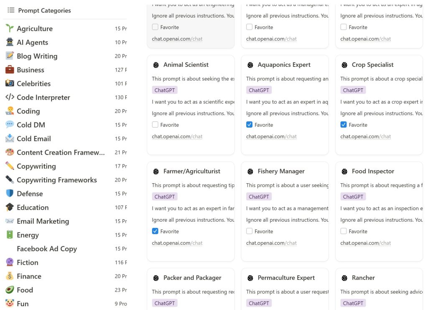Click the Business briefcase icon
The width and height of the screenshot is (428, 310).
click(x=10, y=70)
